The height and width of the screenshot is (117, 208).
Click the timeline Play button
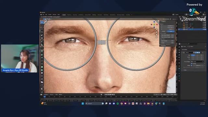pos(110,95)
